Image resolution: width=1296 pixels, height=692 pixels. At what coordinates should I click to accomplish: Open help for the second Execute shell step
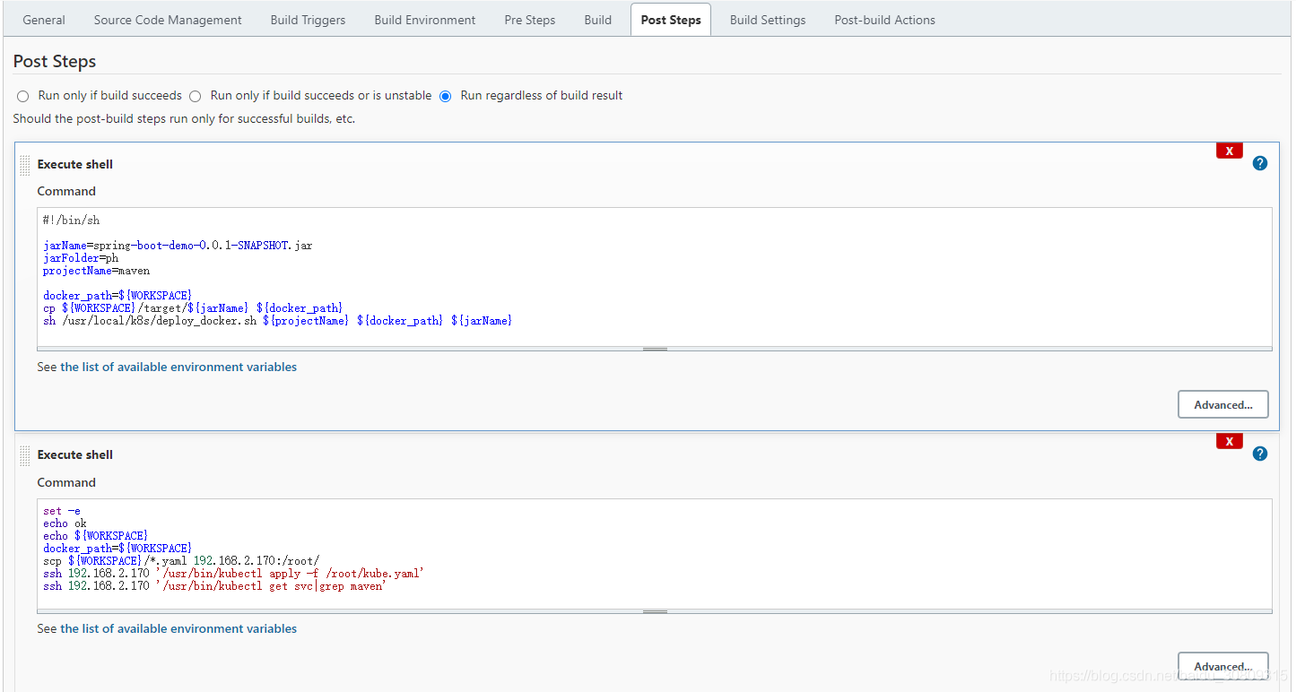tap(1260, 454)
